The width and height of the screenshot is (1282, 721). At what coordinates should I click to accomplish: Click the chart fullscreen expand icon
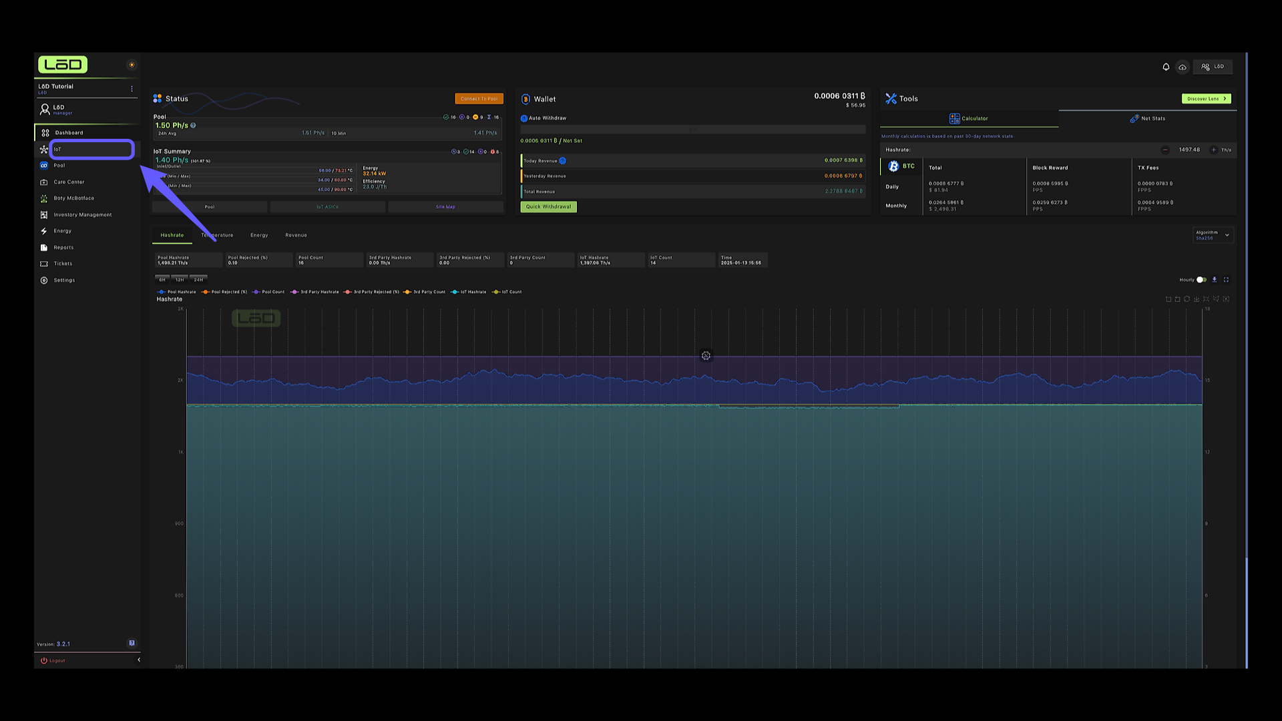[x=1227, y=280]
